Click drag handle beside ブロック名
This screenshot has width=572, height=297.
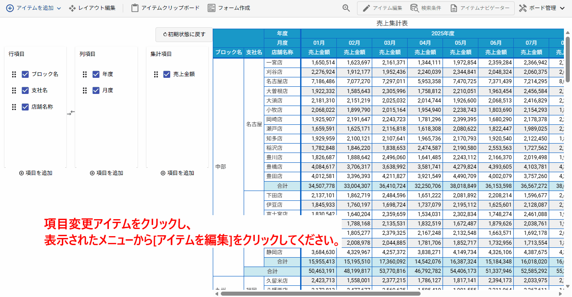tap(14, 74)
